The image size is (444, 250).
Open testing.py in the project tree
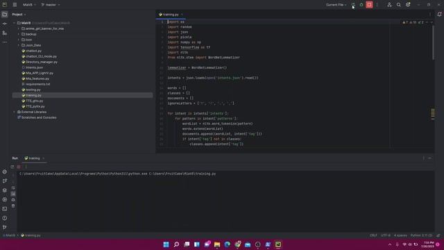tap(31, 90)
